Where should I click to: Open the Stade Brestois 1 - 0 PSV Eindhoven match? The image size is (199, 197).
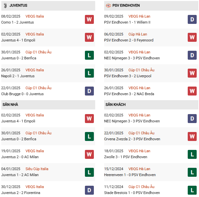coord(132,193)
